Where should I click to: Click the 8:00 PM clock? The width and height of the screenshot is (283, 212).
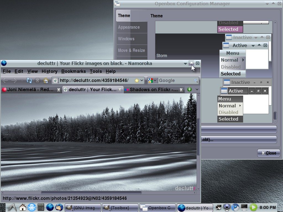268,208
